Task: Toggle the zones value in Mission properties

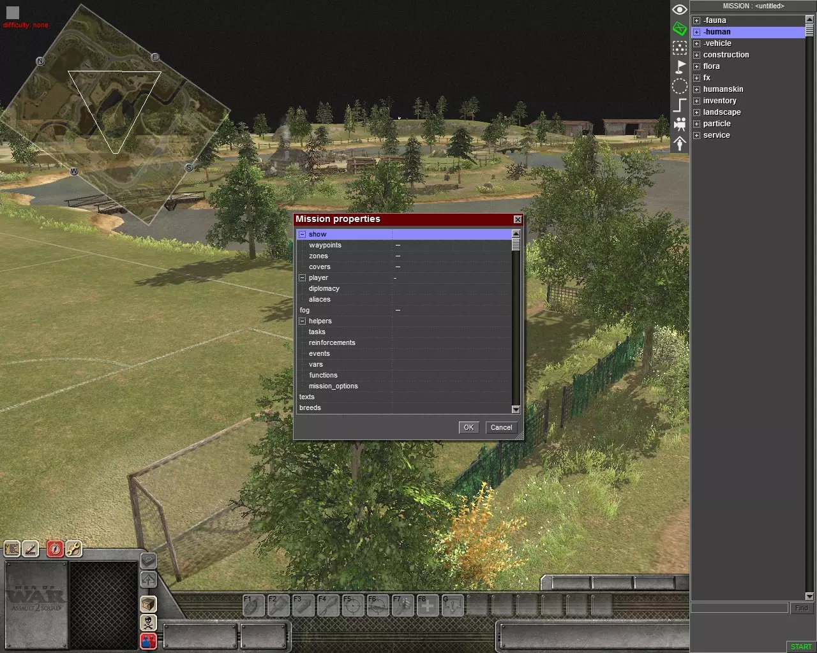Action: (x=398, y=256)
